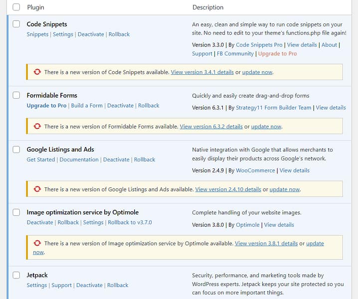
Task: Click the update icon in Optimole notice
Action: (37, 243)
